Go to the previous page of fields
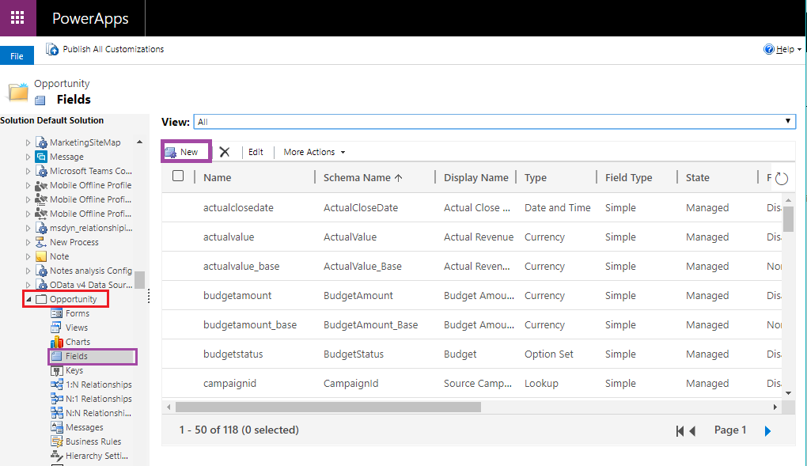The image size is (807, 466). 693,431
